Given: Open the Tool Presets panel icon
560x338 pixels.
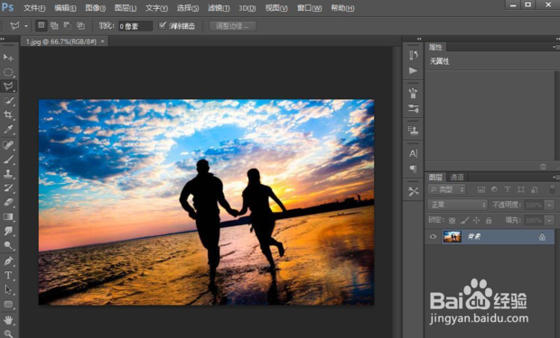Looking at the screenshot, I should pyautogui.click(x=413, y=191).
